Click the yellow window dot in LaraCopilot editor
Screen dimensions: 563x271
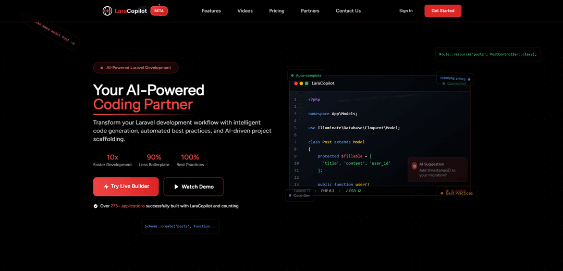pyautogui.click(x=301, y=83)
